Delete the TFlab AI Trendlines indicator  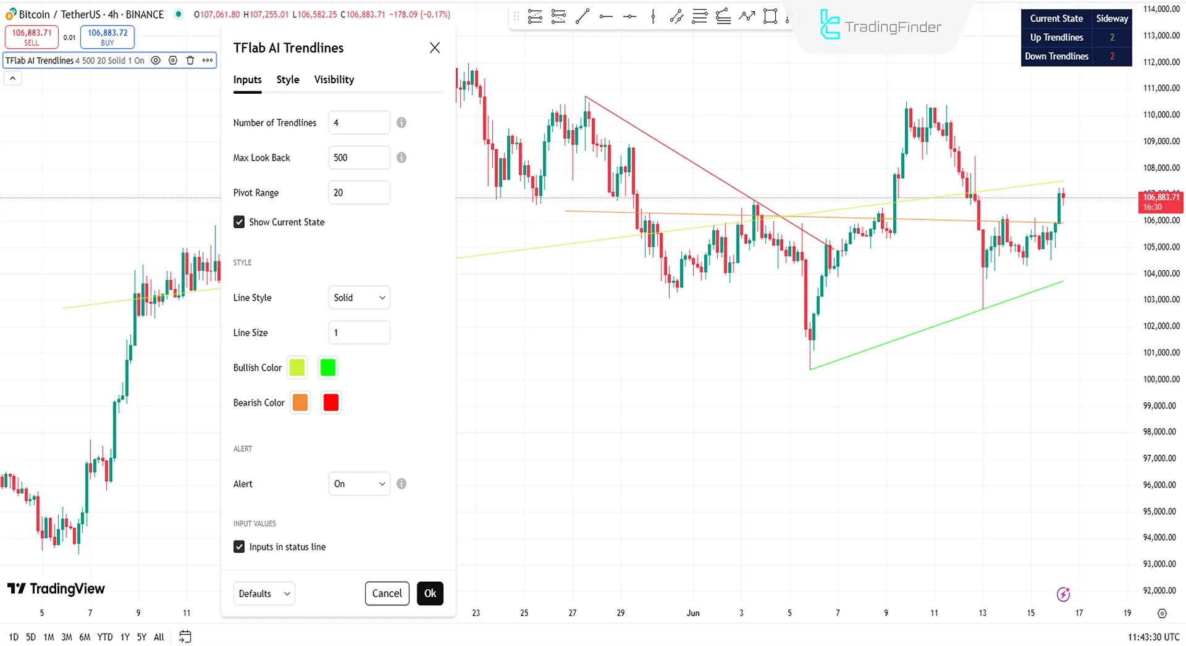point(190,60)
